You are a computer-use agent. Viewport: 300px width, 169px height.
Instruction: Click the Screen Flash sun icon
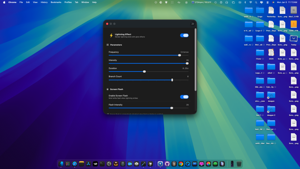click(x=107, y=89)
